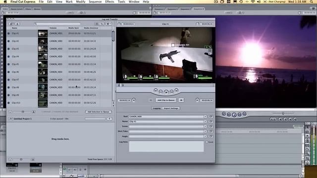Open the Reel field dropdown arrow
This screenshot has width=317, height=178.
[x=205, y=117]
